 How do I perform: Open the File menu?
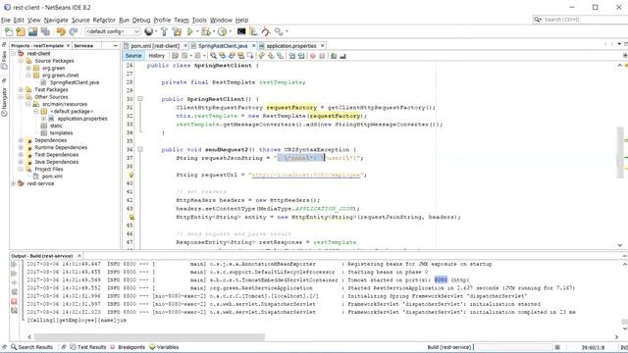click(x=6, y=20)
